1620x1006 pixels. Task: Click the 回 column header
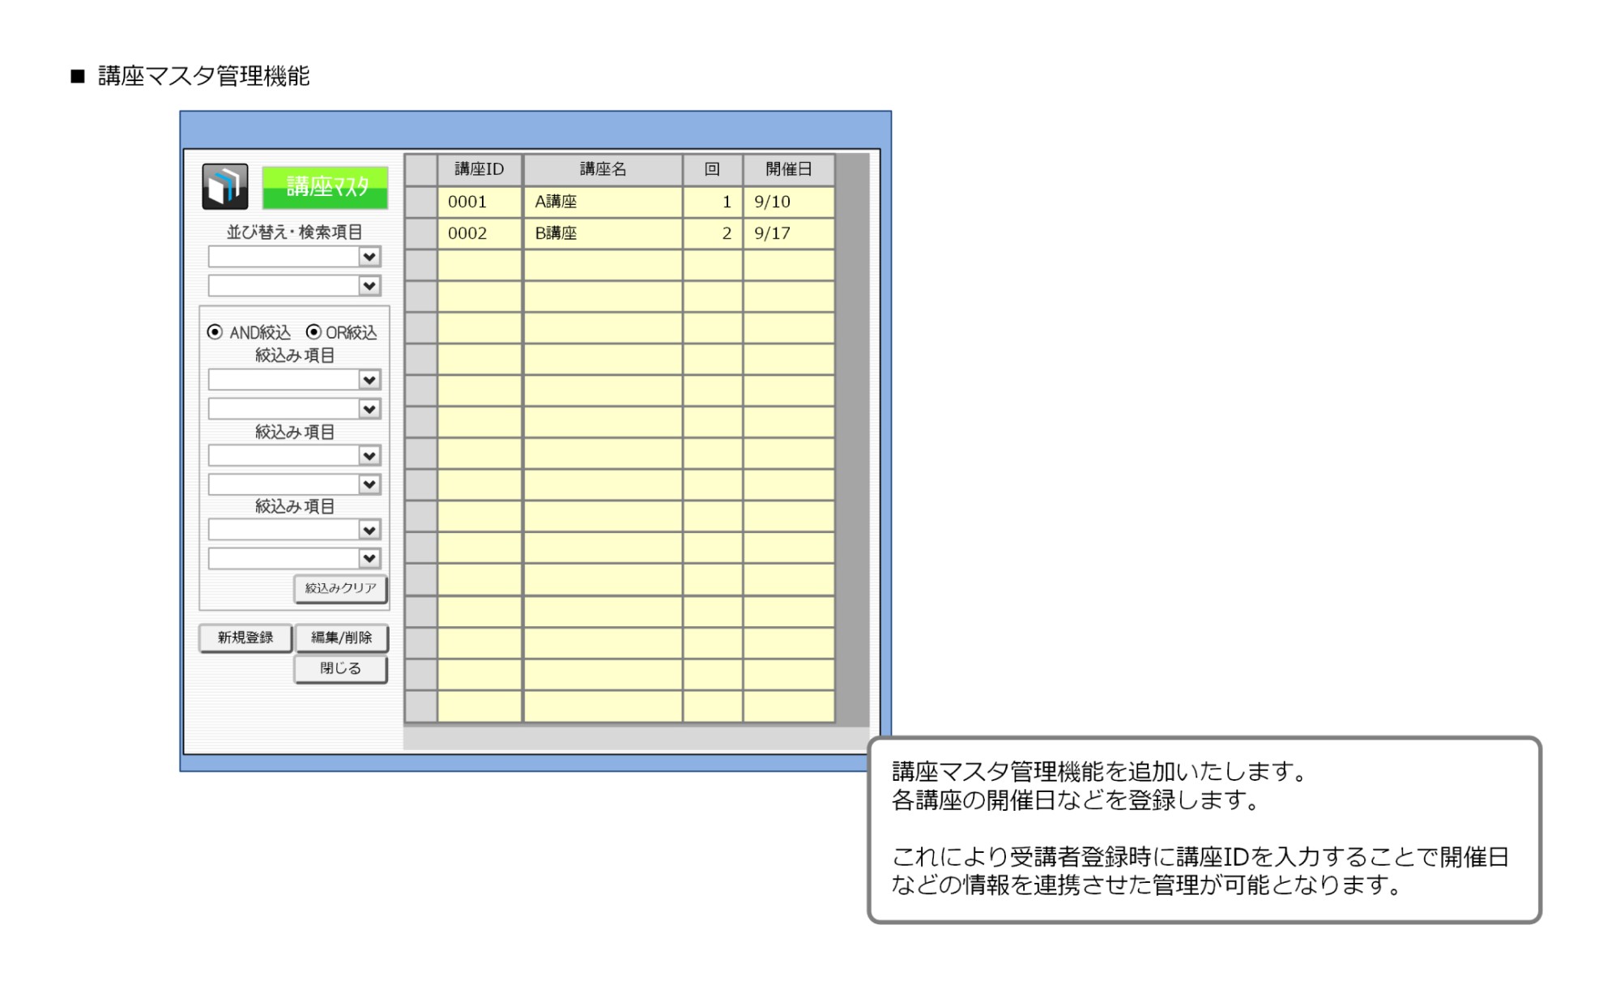(x=713, y=169)
